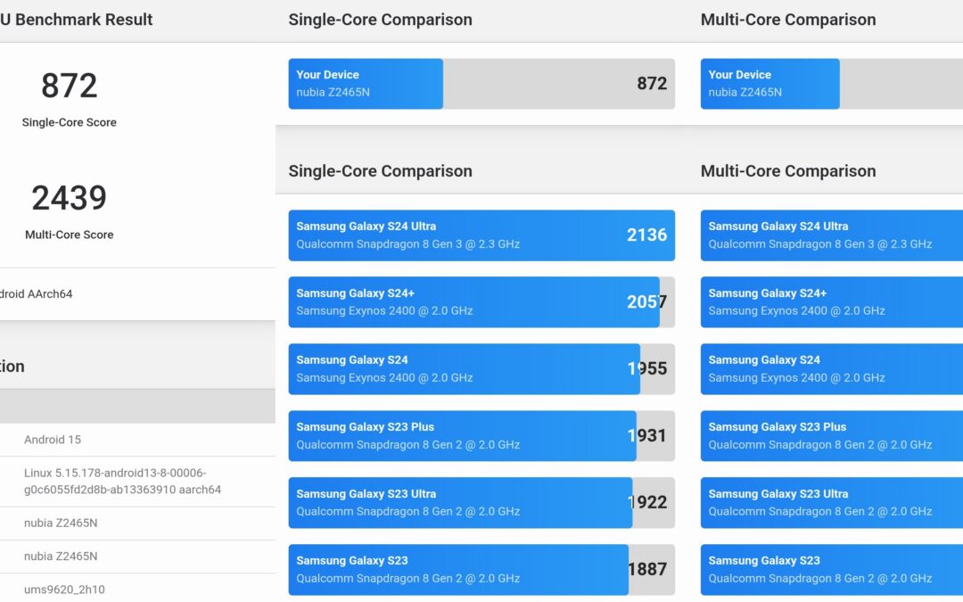
Task: Open Samsung Galaxy S24 Ultra multi-core entry
Action: point(831,235)
